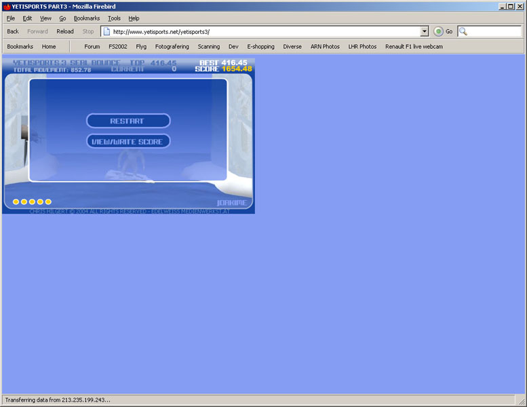
Task: Open the Fotografering bookmark
Action: pyautogui.click(x=172, y=46)
